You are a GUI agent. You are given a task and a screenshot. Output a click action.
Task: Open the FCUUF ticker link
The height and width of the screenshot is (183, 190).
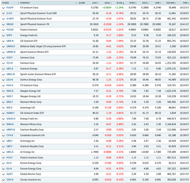pos(10,30)
